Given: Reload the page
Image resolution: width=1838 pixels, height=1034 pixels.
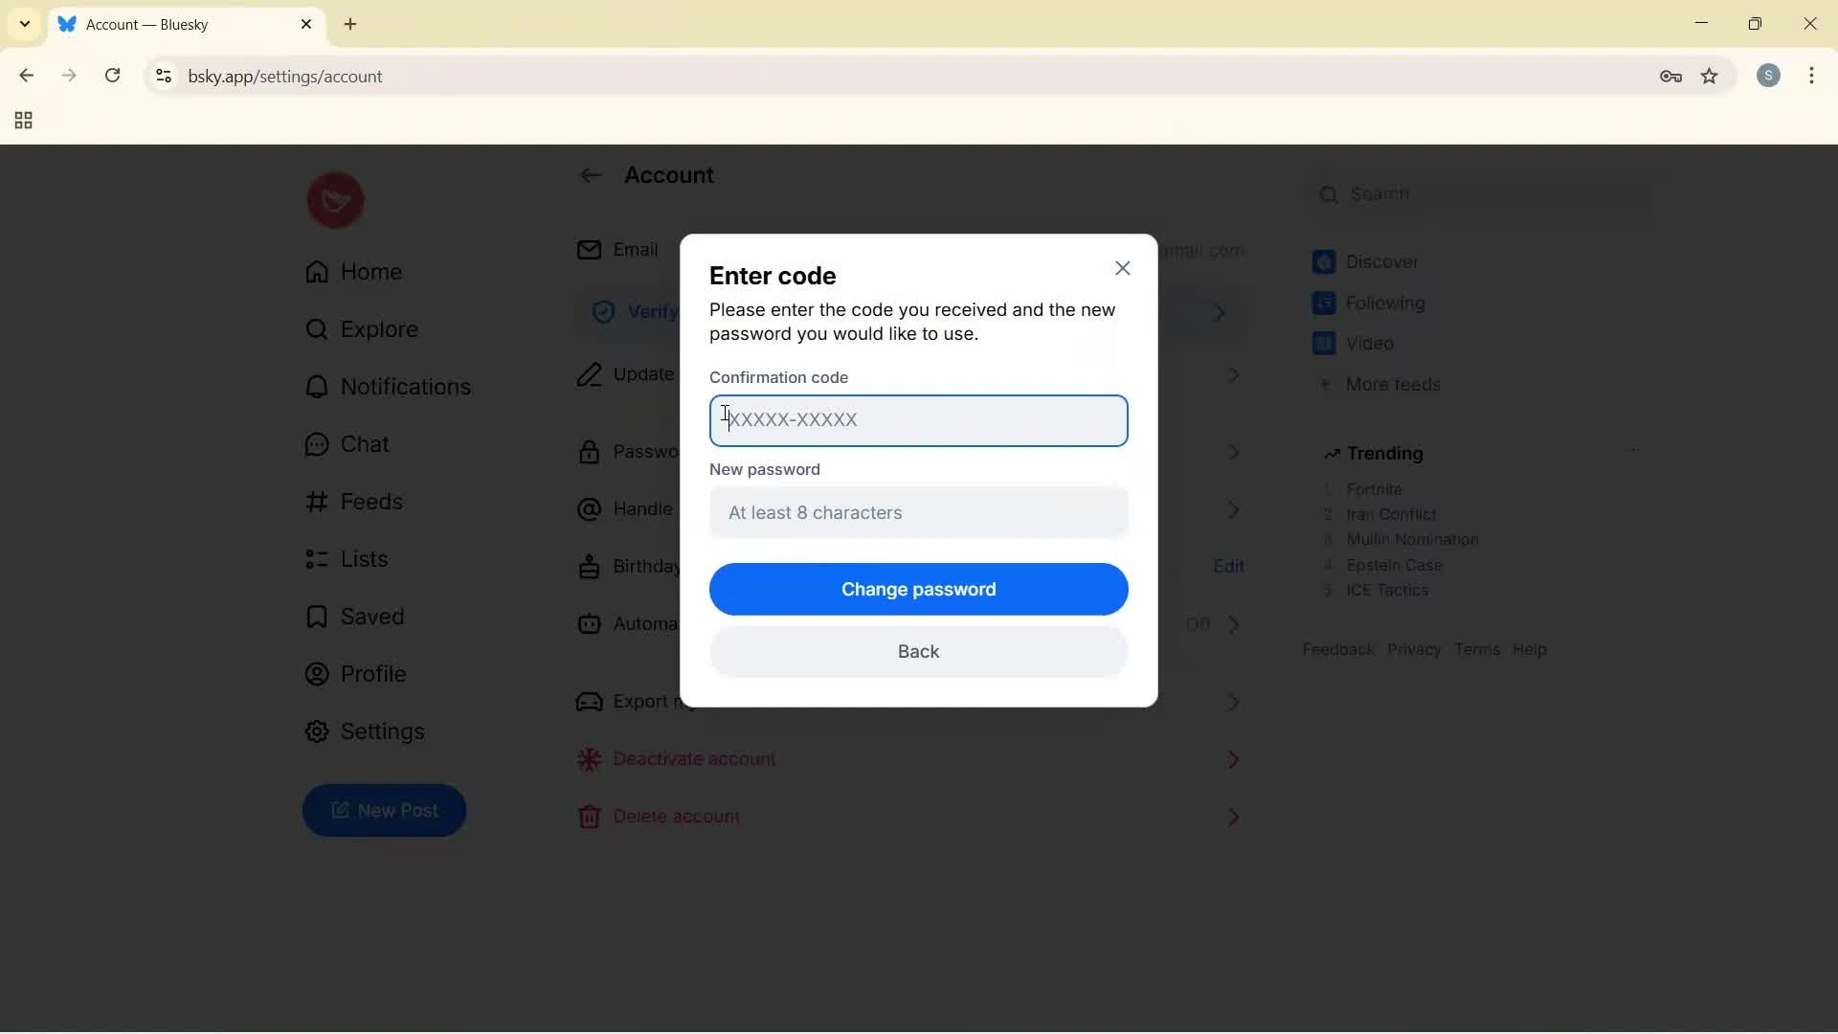Looking at the screenshot, I should (112, 76).
